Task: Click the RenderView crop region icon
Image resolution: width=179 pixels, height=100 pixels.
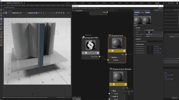Action: point(27,13)
